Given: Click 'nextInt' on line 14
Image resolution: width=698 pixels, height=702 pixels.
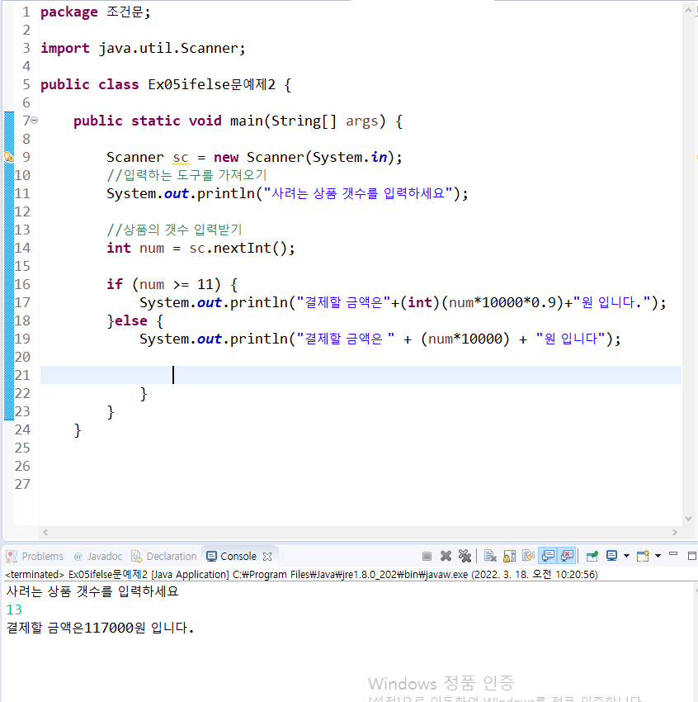Looking at the screenshot, I should click(243, 248).
